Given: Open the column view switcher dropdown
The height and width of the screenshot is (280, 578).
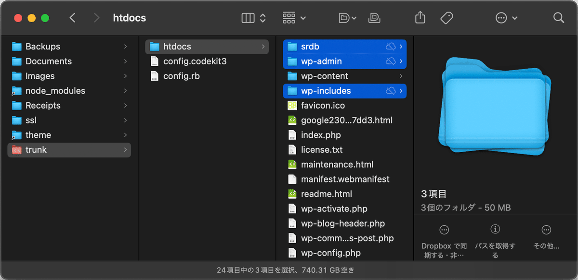Looking at the screenshot, I should (x=254, y=18).
